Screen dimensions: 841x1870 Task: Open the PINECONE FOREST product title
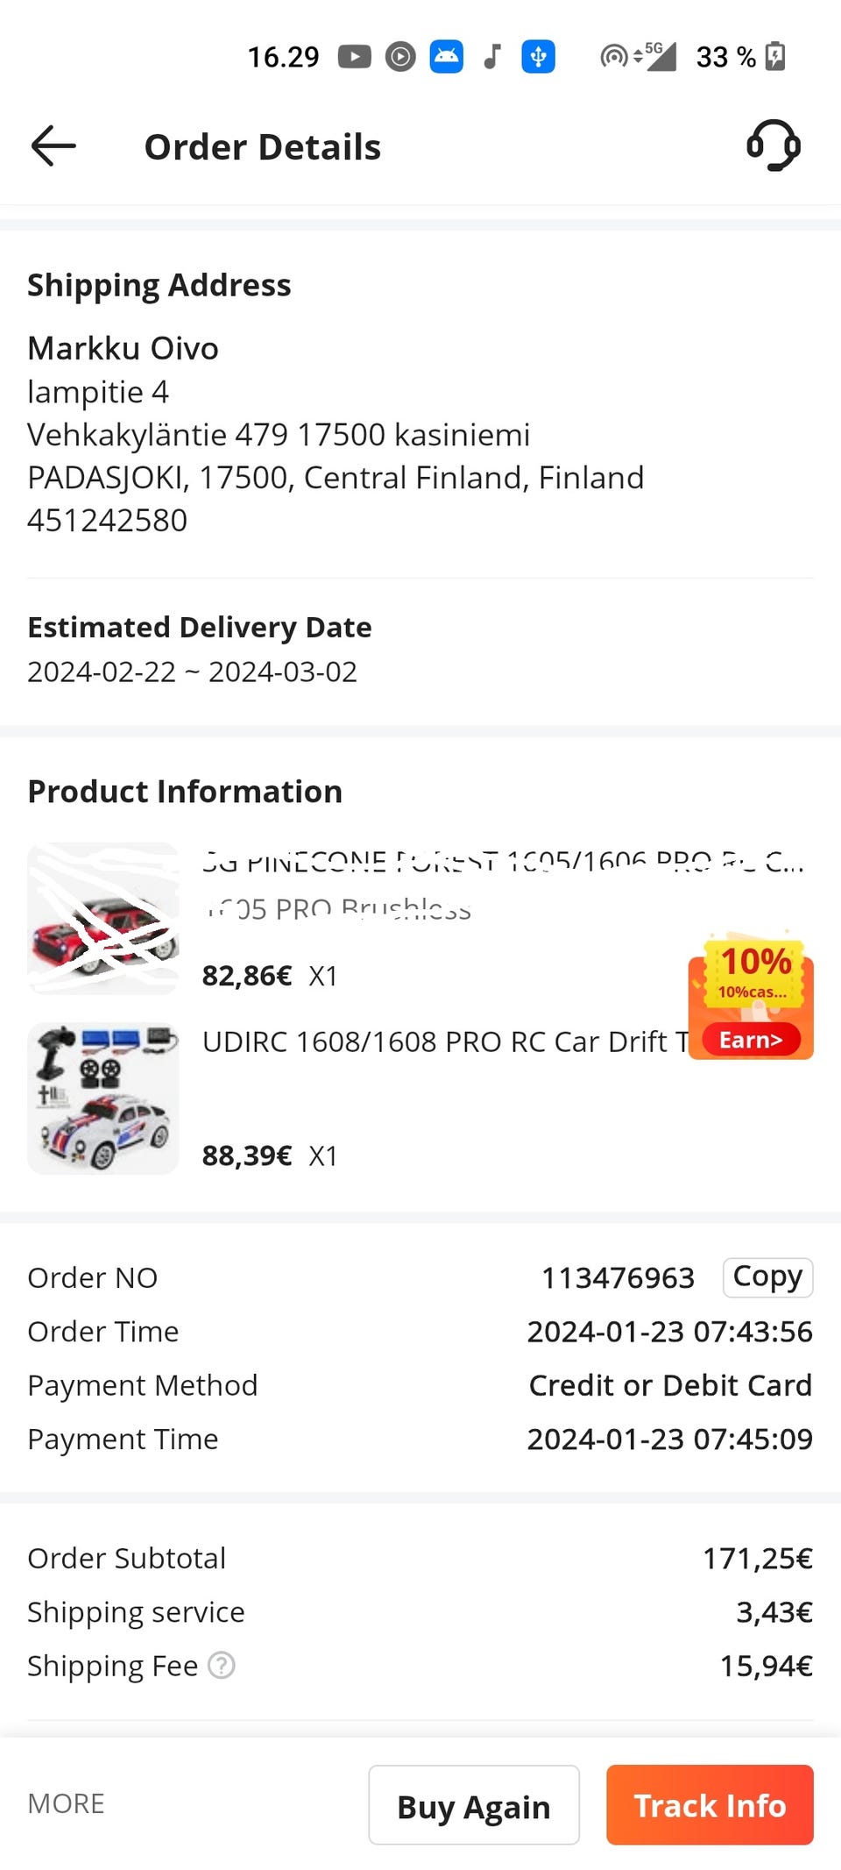[x=502, y=864]
